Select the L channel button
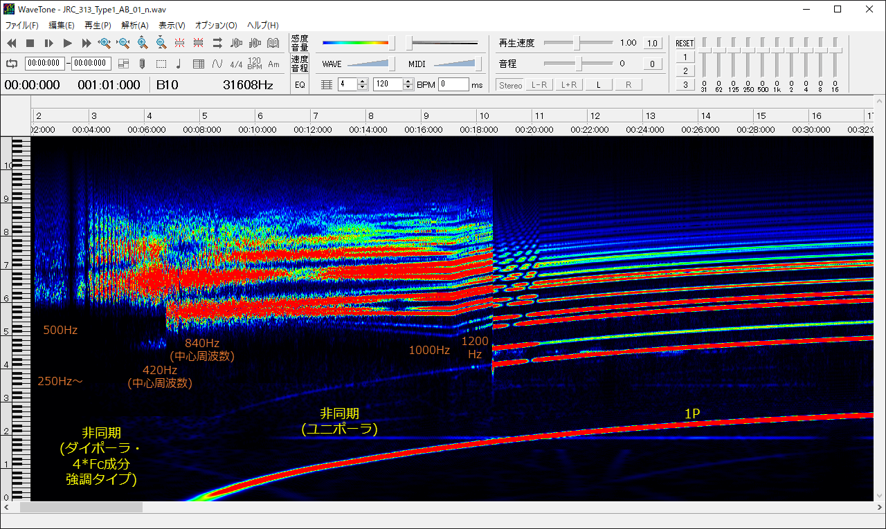Image resolution: width=886 pixels, height=529 pixels. (x=599, y=84)
